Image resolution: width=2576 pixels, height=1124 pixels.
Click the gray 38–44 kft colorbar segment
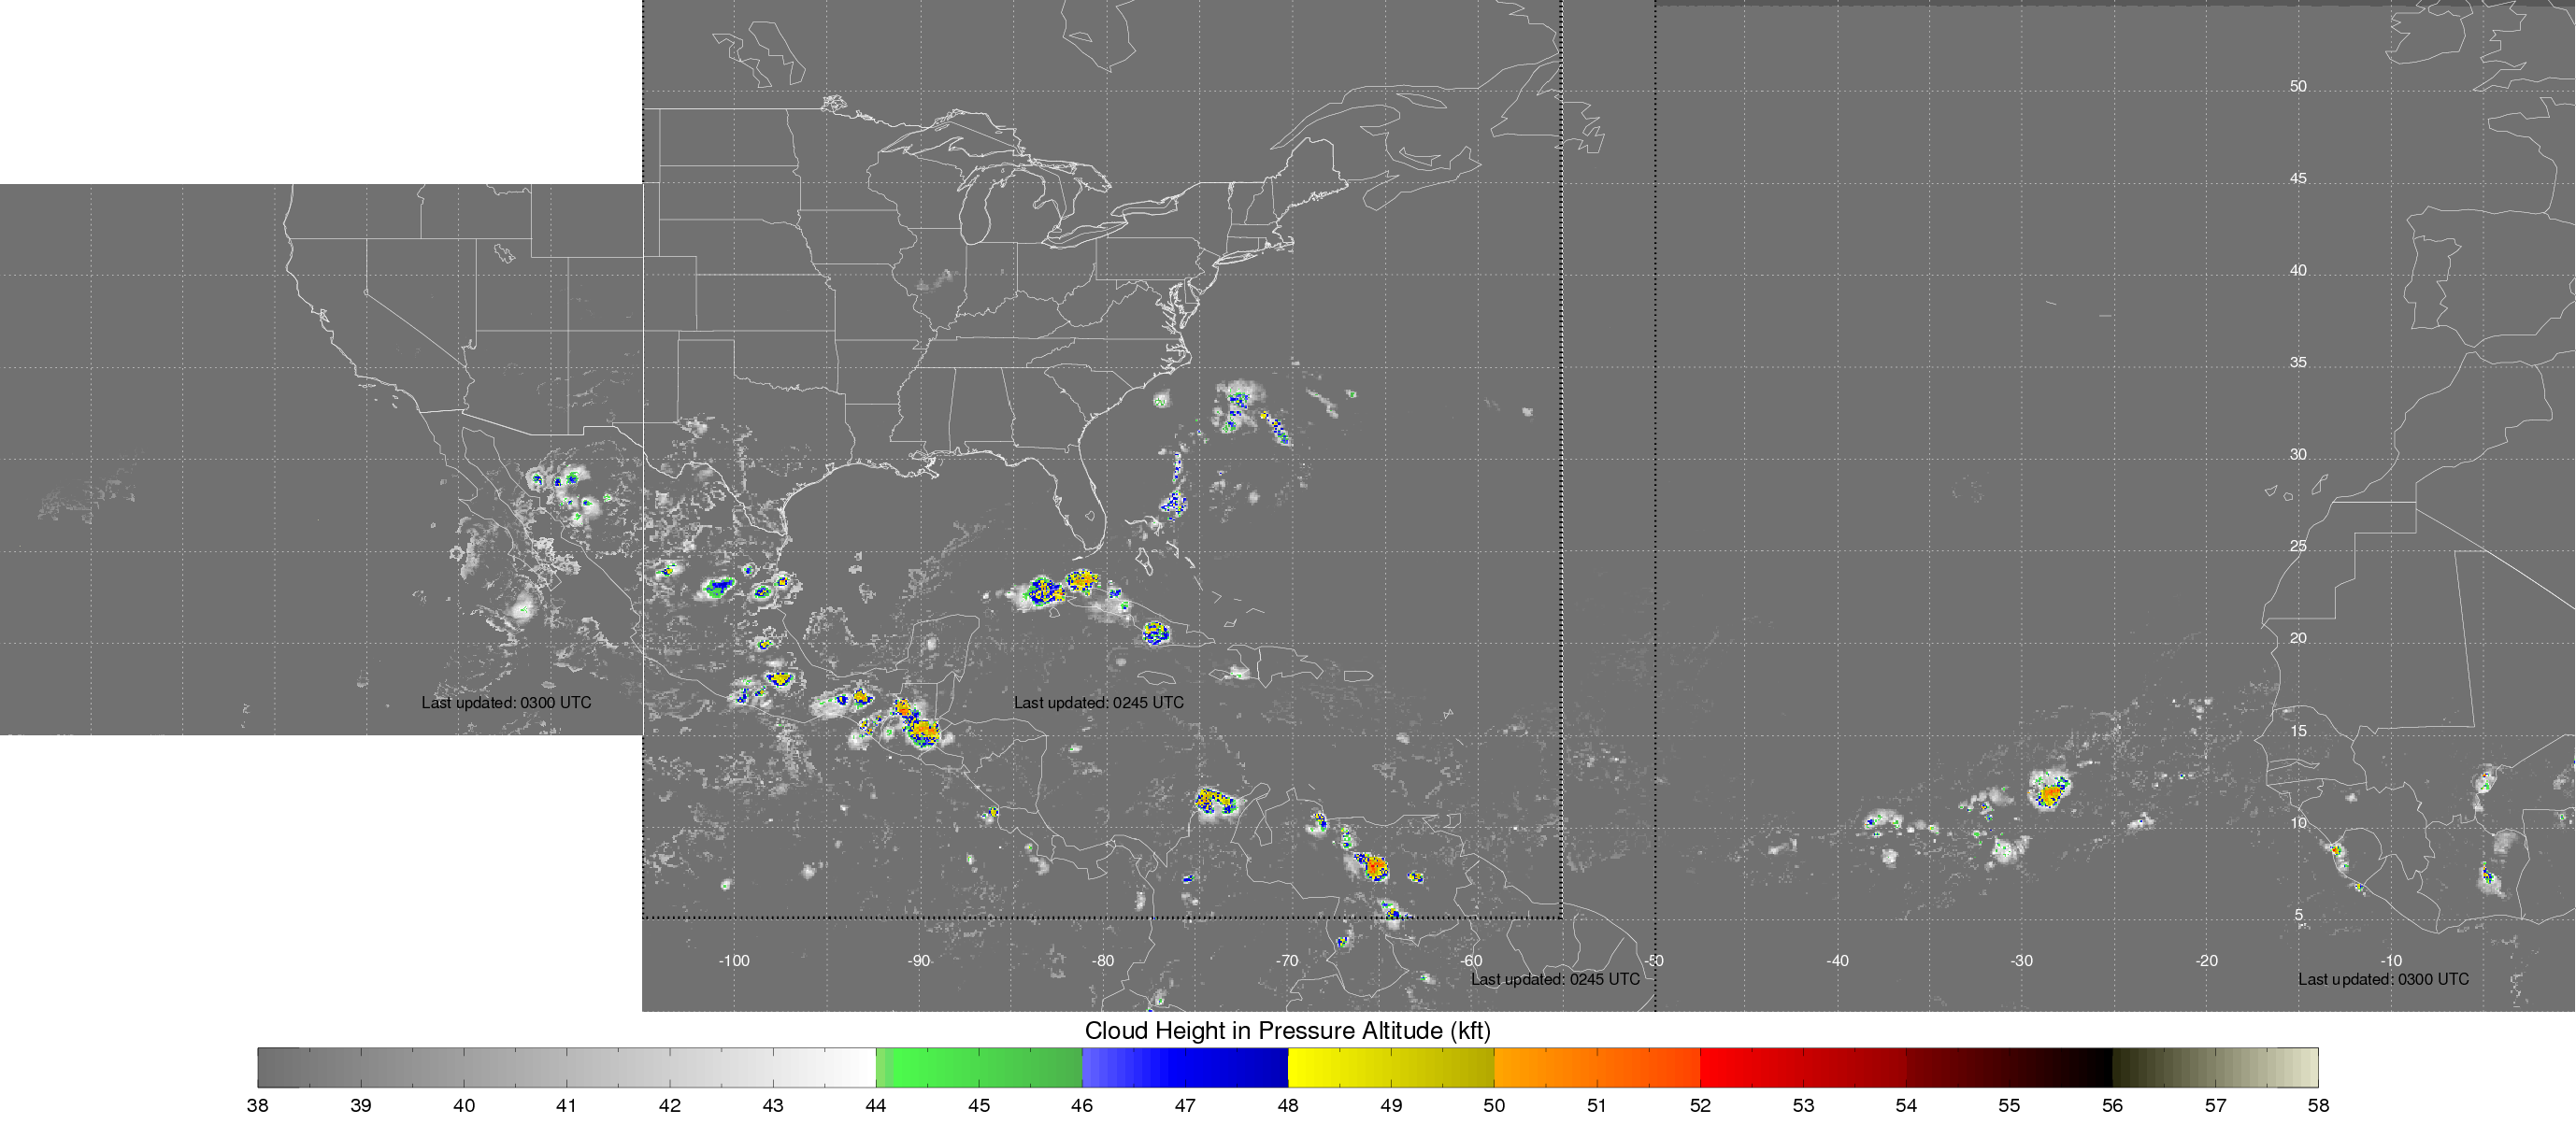point(566,1067)
